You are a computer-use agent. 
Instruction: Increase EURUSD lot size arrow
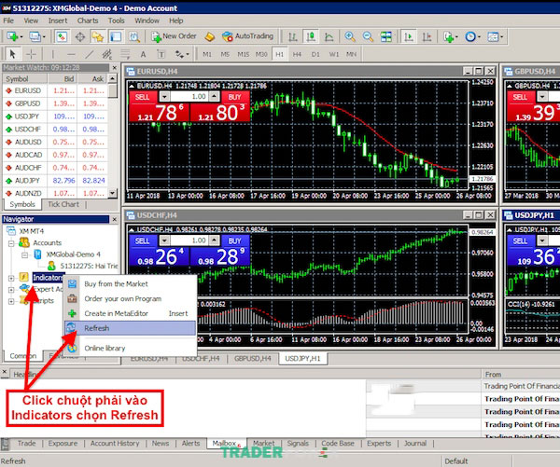pyautogui.click(x=215, y=96)
